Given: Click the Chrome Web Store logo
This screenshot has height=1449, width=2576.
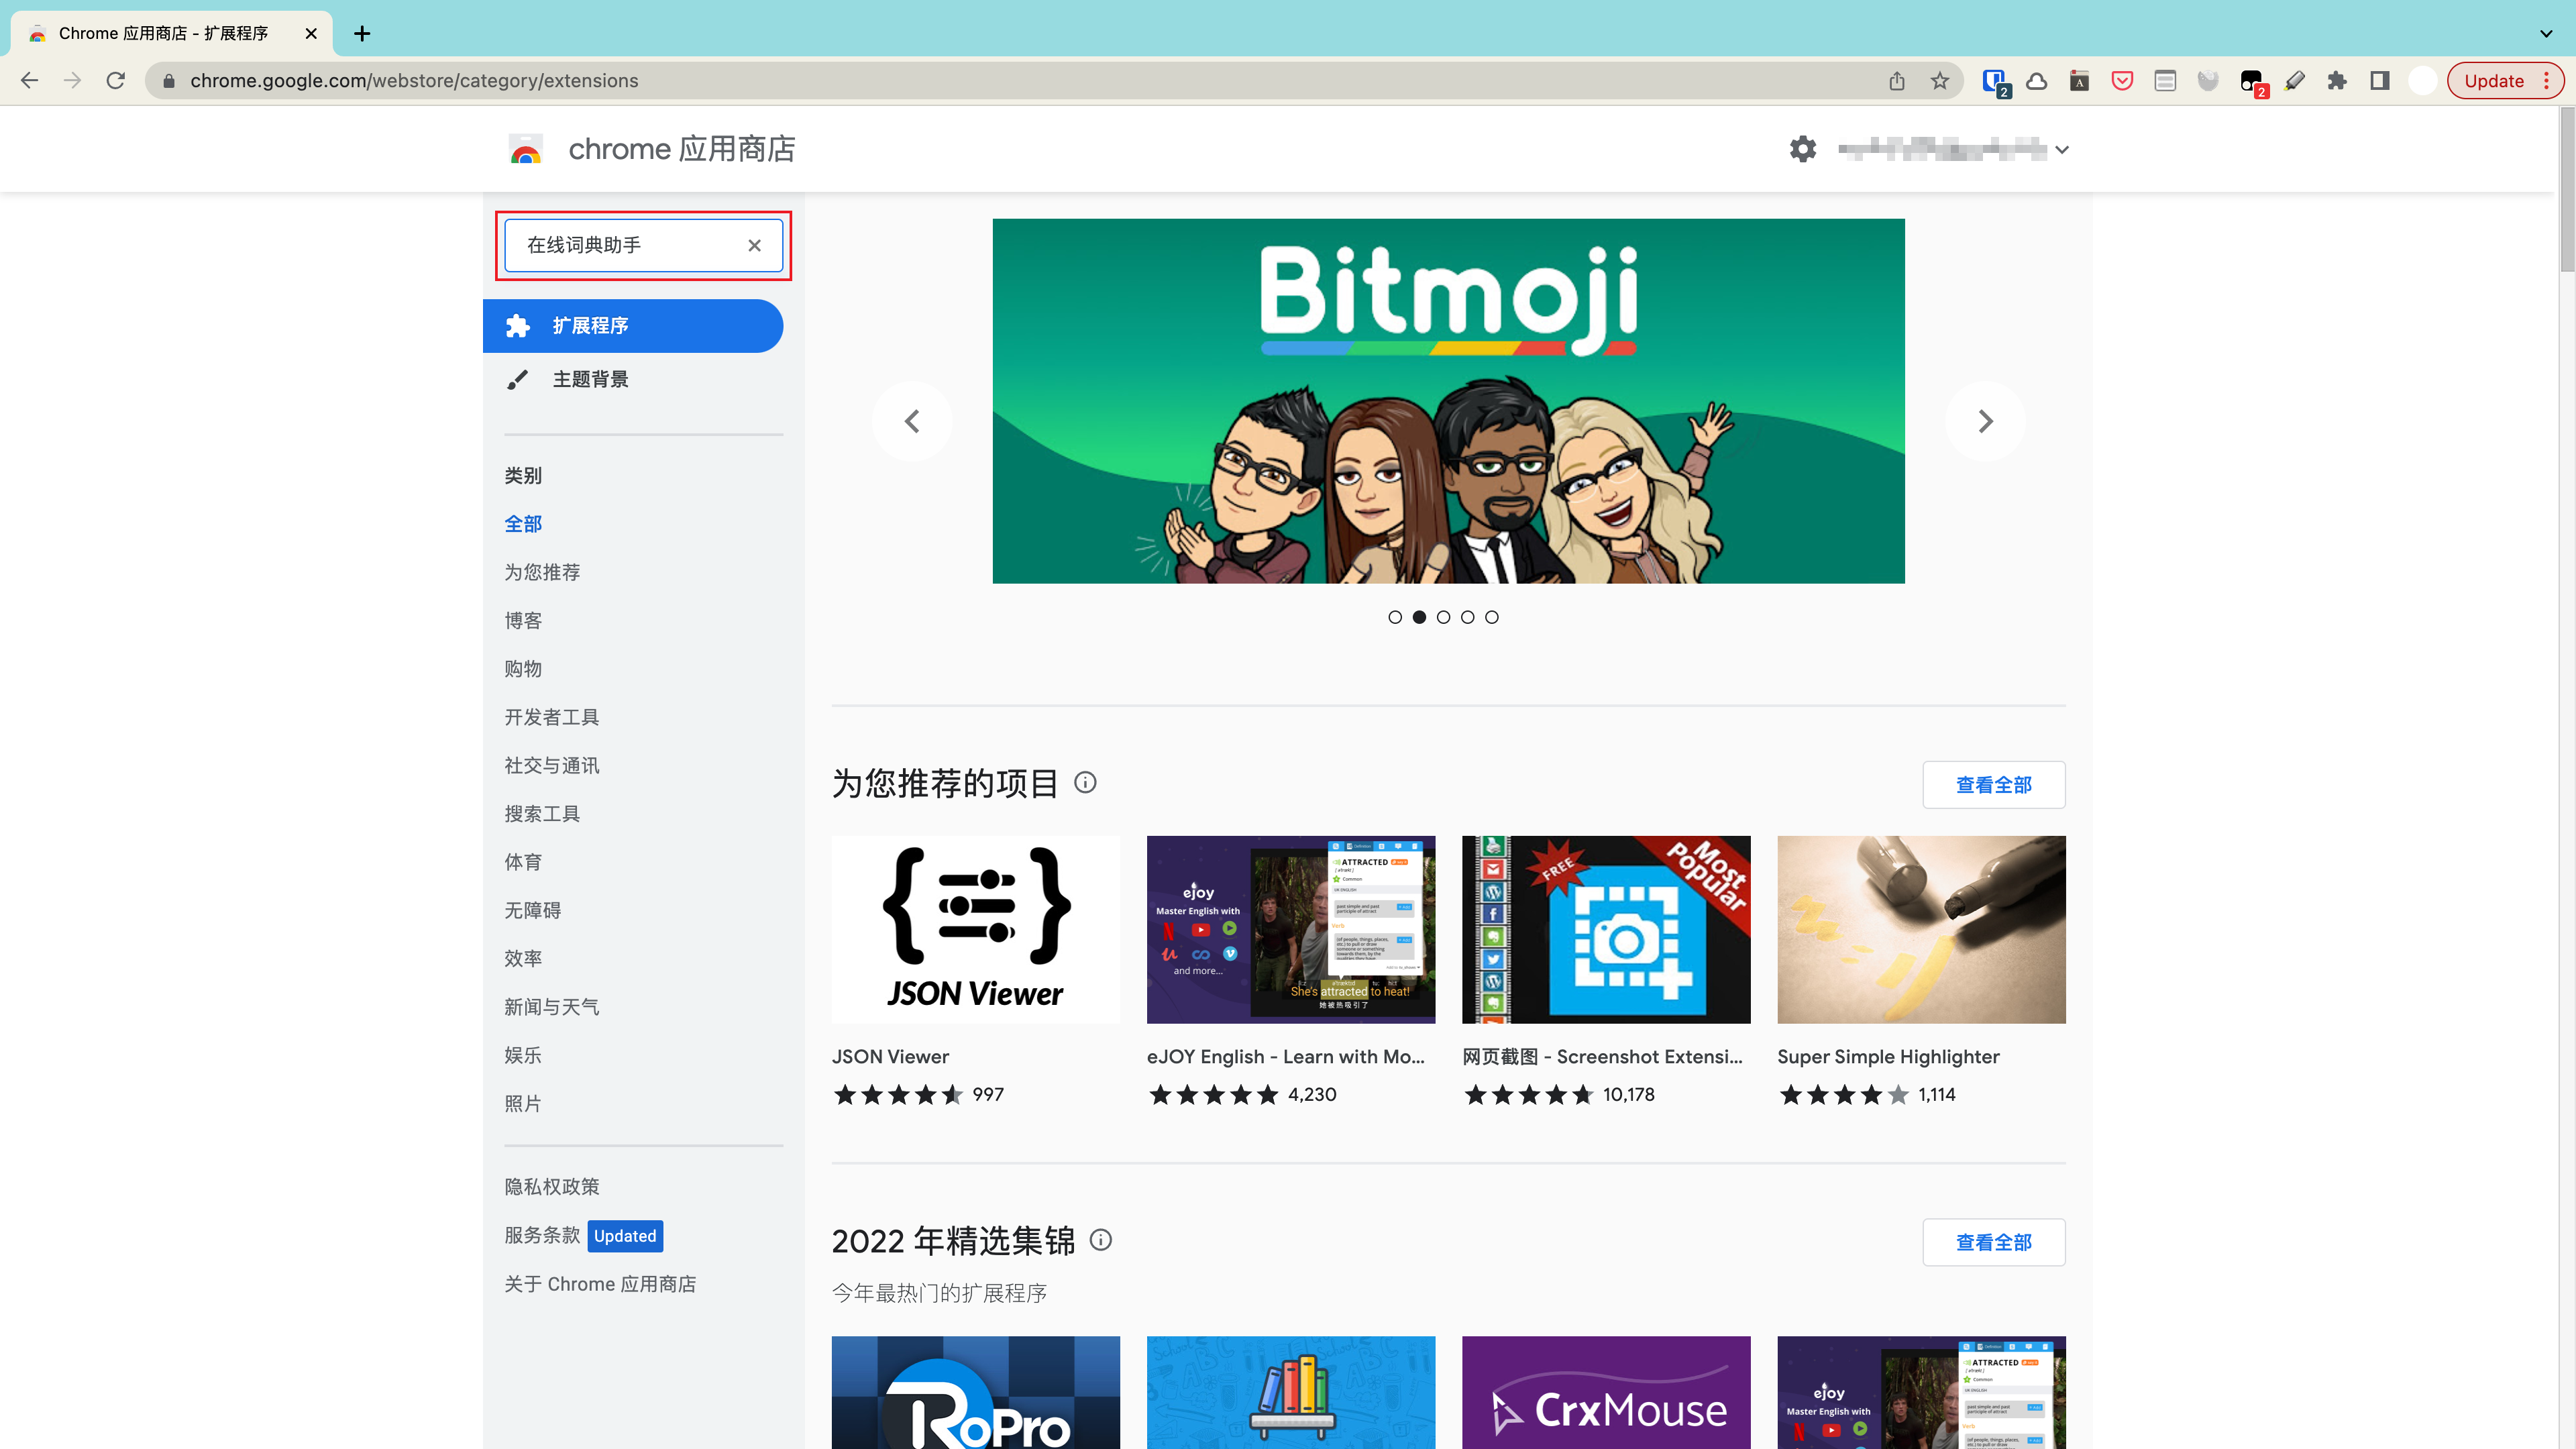Looking at the screenshot, I should [526, 149].
